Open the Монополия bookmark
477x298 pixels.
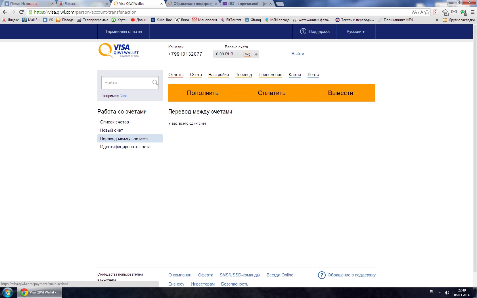pyautogui.click(x=204, y=20)
